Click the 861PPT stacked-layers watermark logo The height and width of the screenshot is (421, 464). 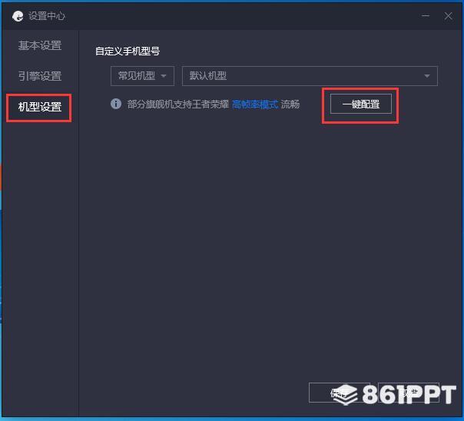(346, 394)
